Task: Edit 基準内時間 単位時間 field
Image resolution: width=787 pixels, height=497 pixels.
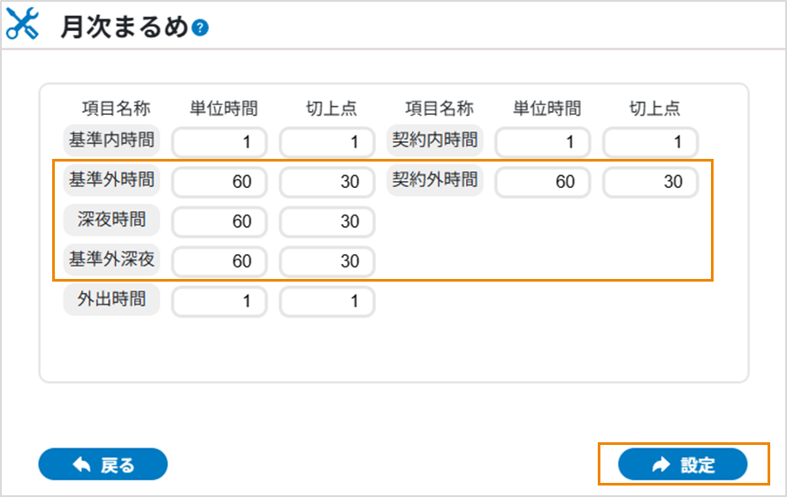Action: coord(219,142)
